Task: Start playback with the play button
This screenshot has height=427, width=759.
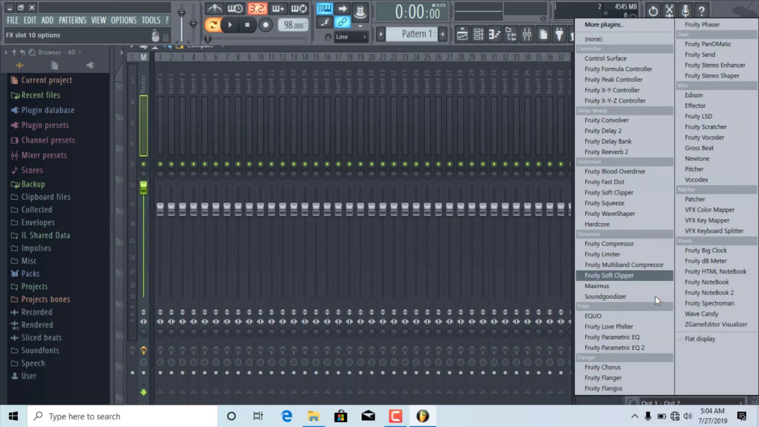Action: pos(230,25)
